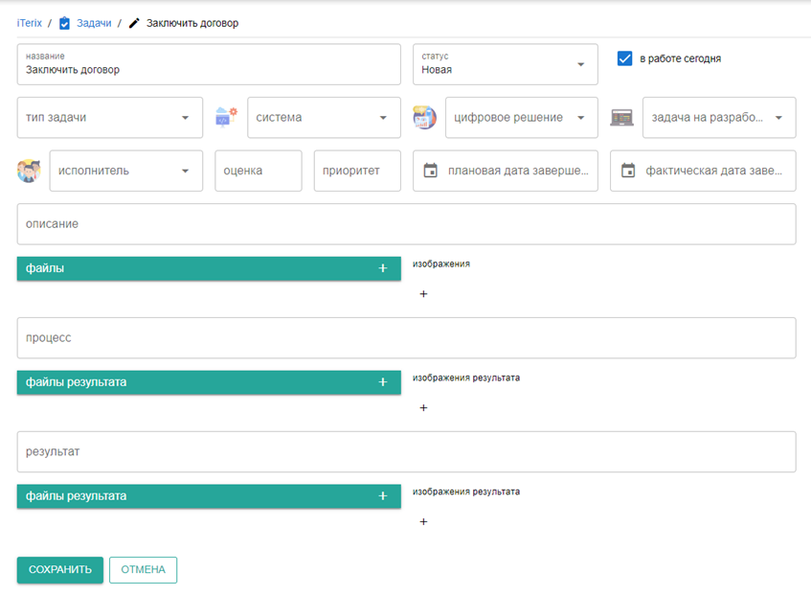Expand the тип задачи dropdown
Screen dimensions: 811x596
pyautogui.click(x=110, y=118)
